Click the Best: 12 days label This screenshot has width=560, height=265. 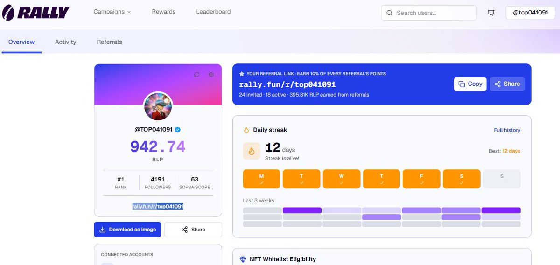(x=504, y=151)
